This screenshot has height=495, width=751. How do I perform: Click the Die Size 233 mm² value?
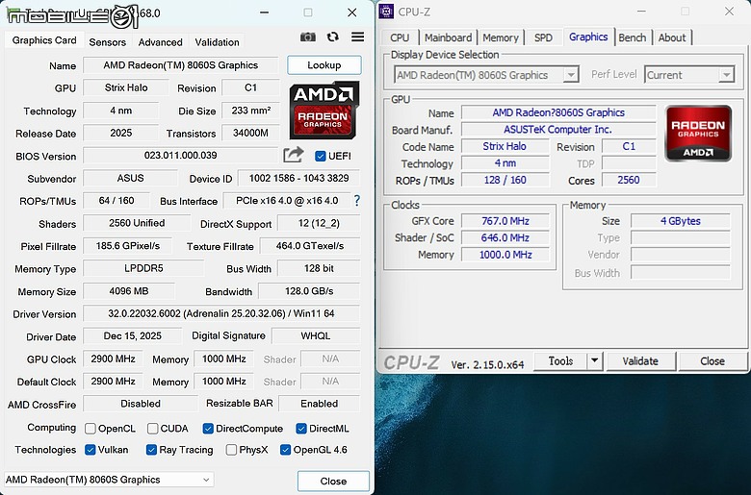click(250, 111)
